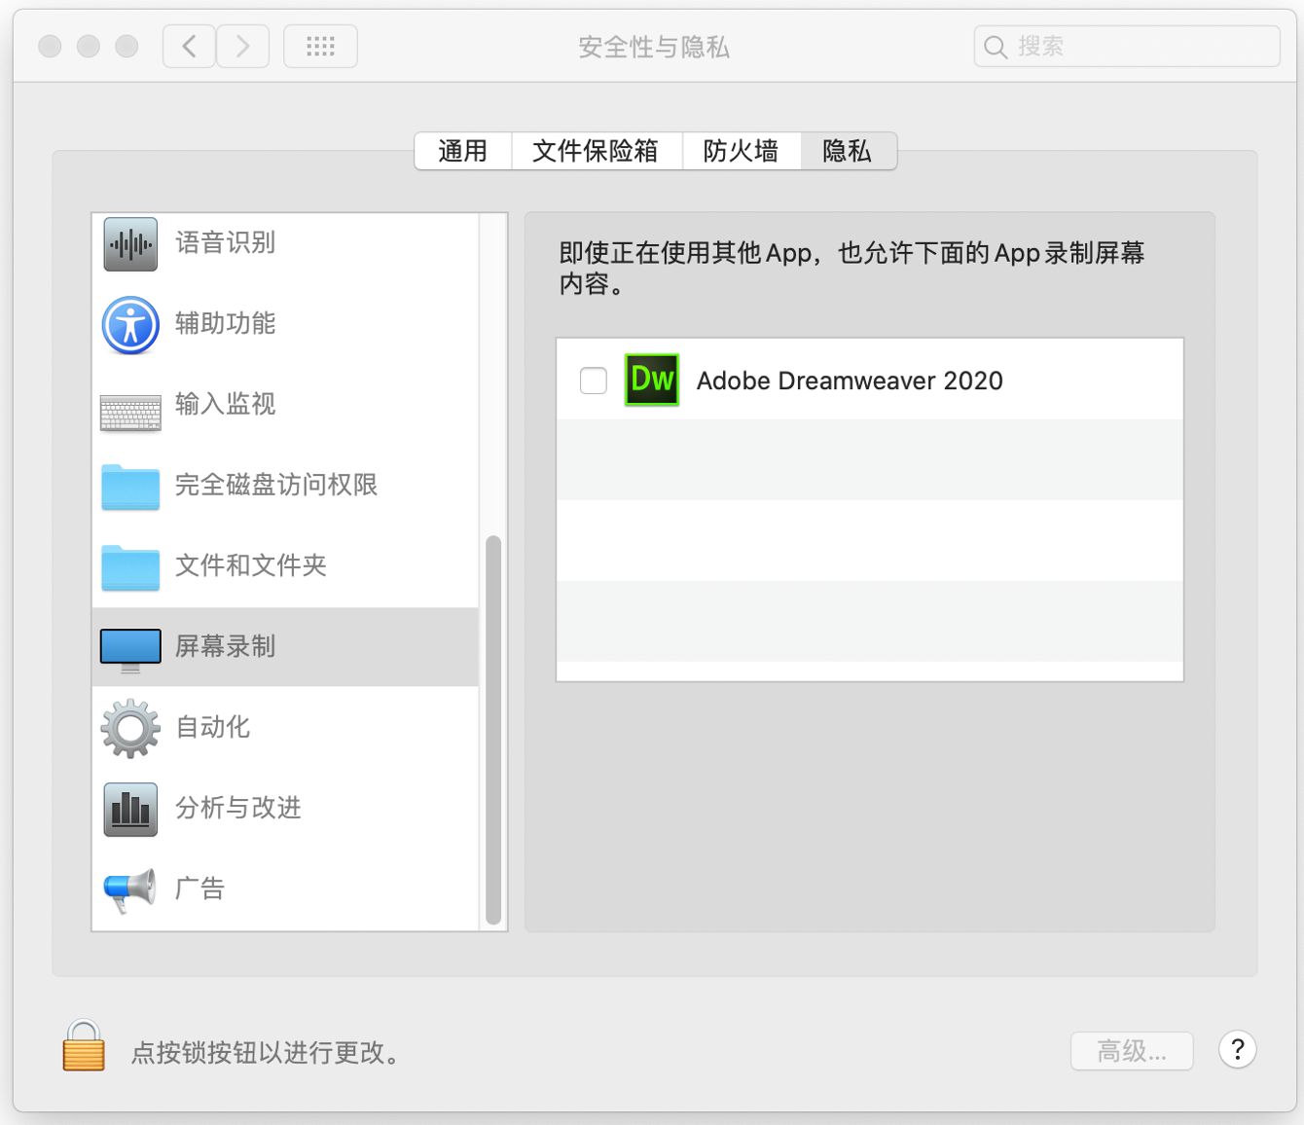1304x1125 pixels.
Task: Switch to the 通用 tab
Action: tap(463, 151)
